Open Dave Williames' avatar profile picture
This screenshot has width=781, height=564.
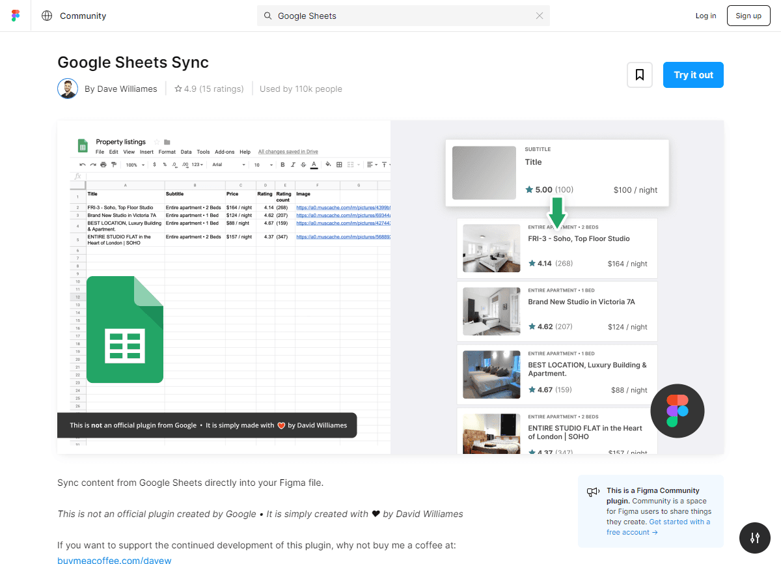(x=68, y=89)
